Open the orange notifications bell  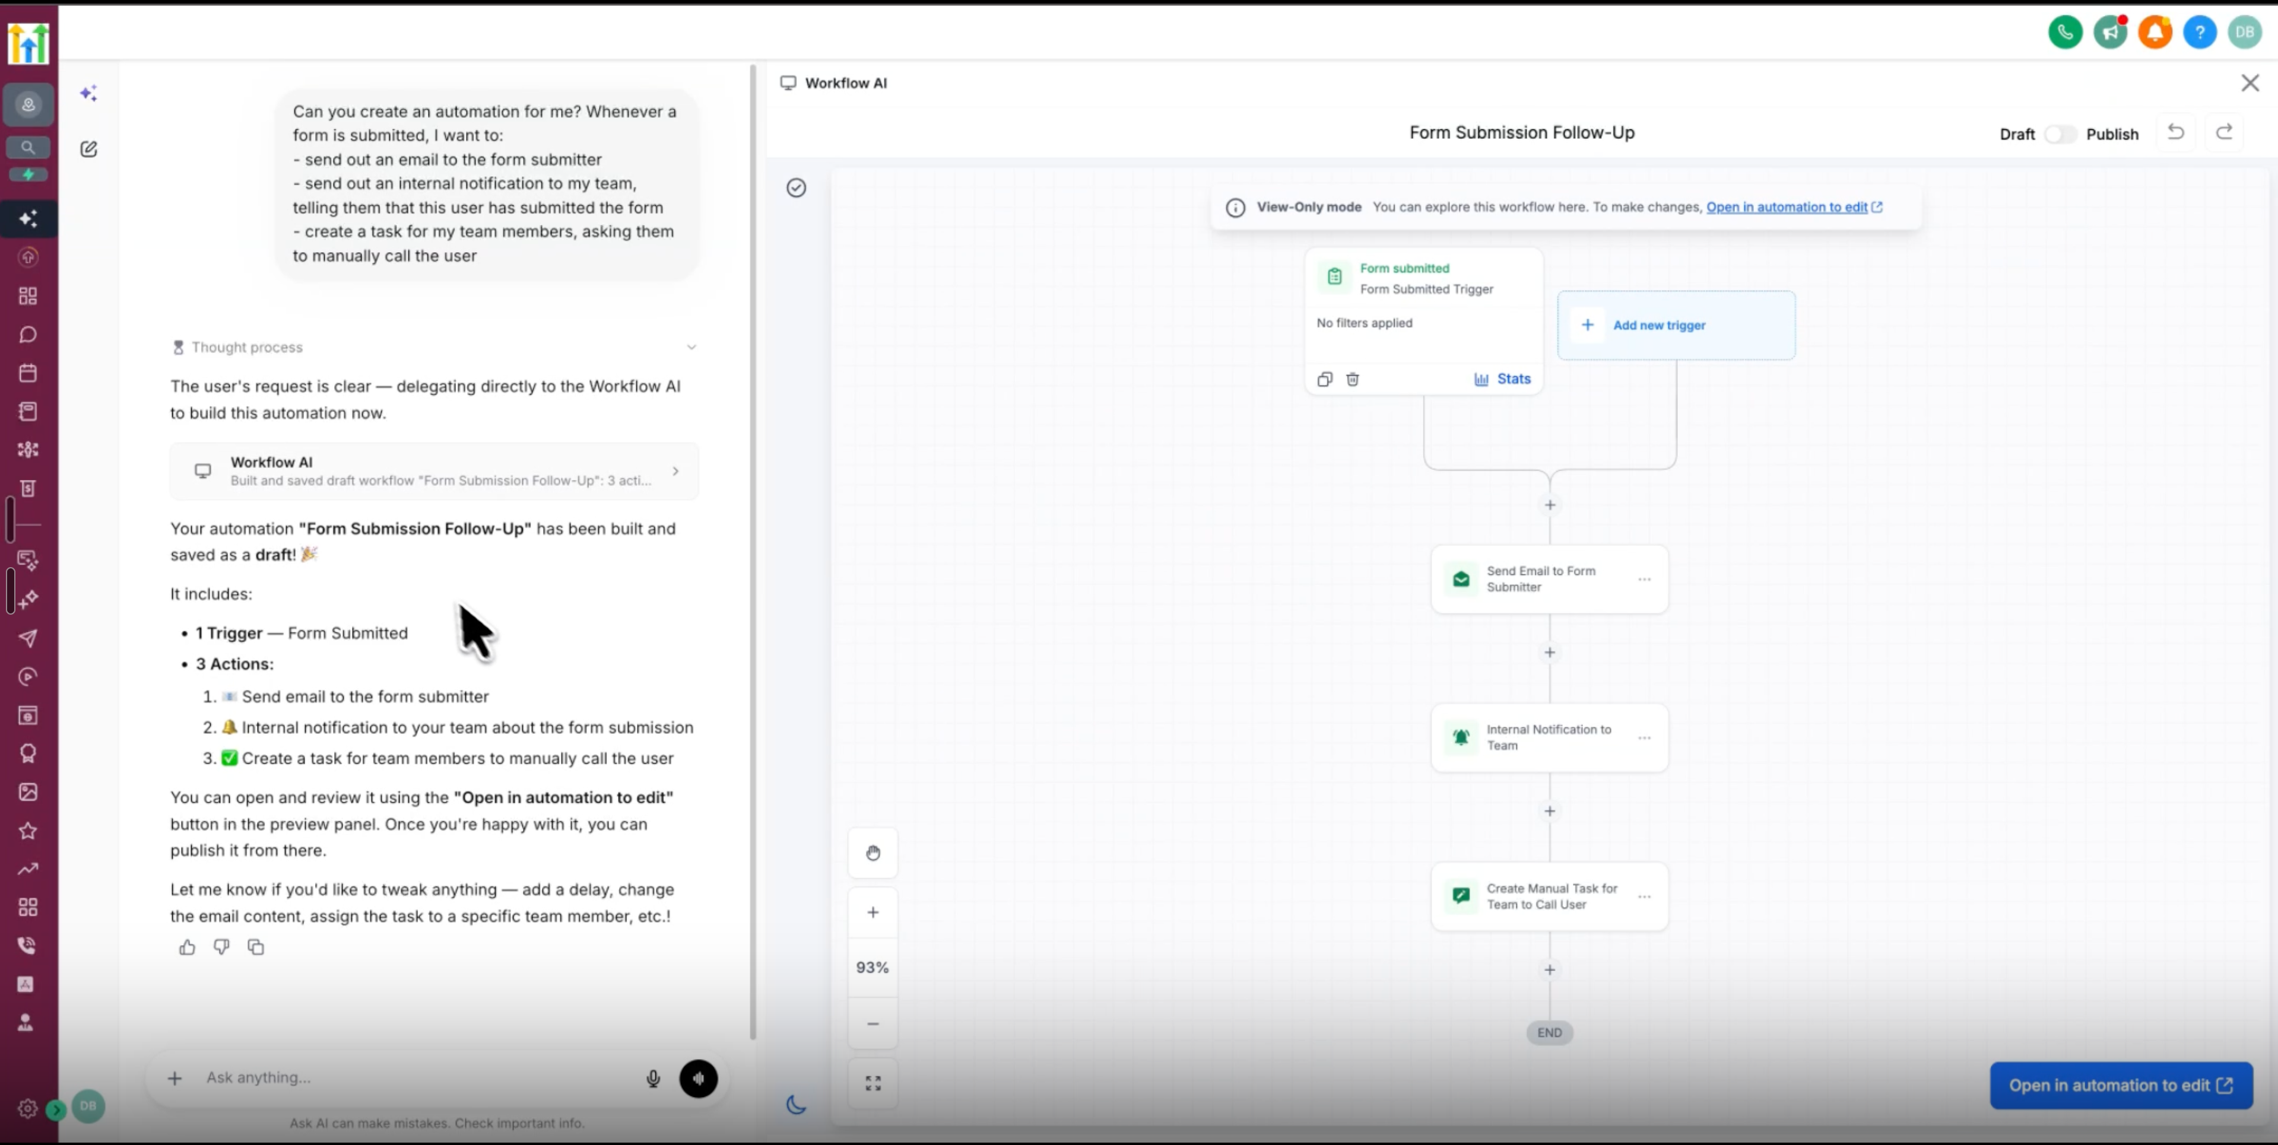[2155, 33]
